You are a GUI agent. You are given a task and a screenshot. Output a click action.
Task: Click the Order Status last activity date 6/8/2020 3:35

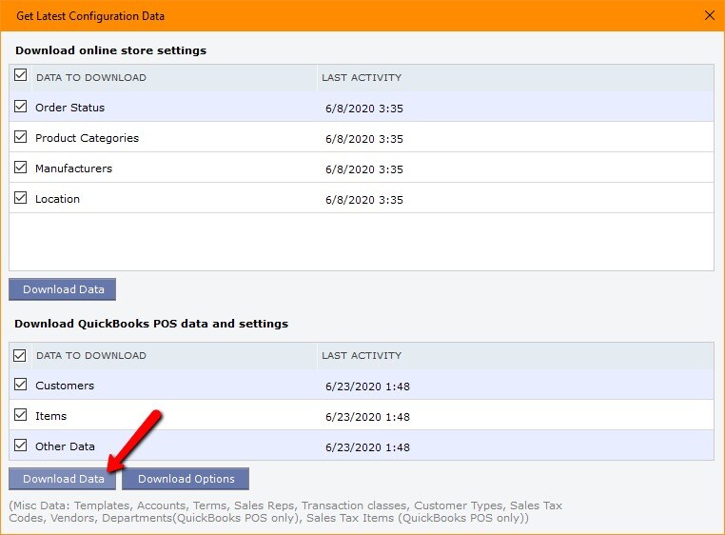pyautogui.click(x=364, y=109)
